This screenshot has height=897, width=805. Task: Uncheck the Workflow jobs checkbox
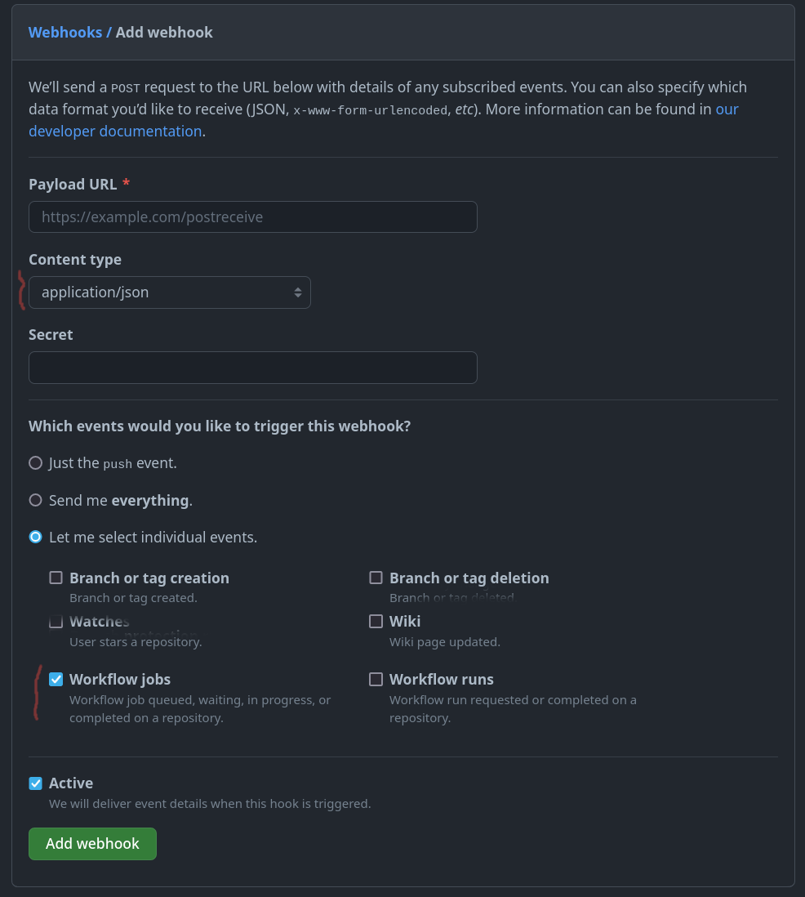tap(56, 679)
